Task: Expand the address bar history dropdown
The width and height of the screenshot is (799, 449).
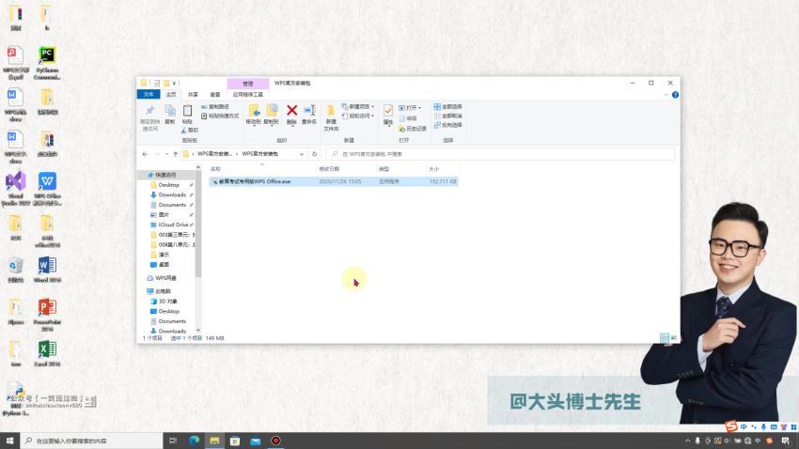Action: tap(302, 154)
